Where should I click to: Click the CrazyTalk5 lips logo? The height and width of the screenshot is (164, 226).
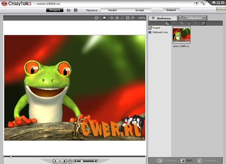(x=4, y=4)
